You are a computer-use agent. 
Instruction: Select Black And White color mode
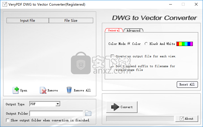(146, 44)
